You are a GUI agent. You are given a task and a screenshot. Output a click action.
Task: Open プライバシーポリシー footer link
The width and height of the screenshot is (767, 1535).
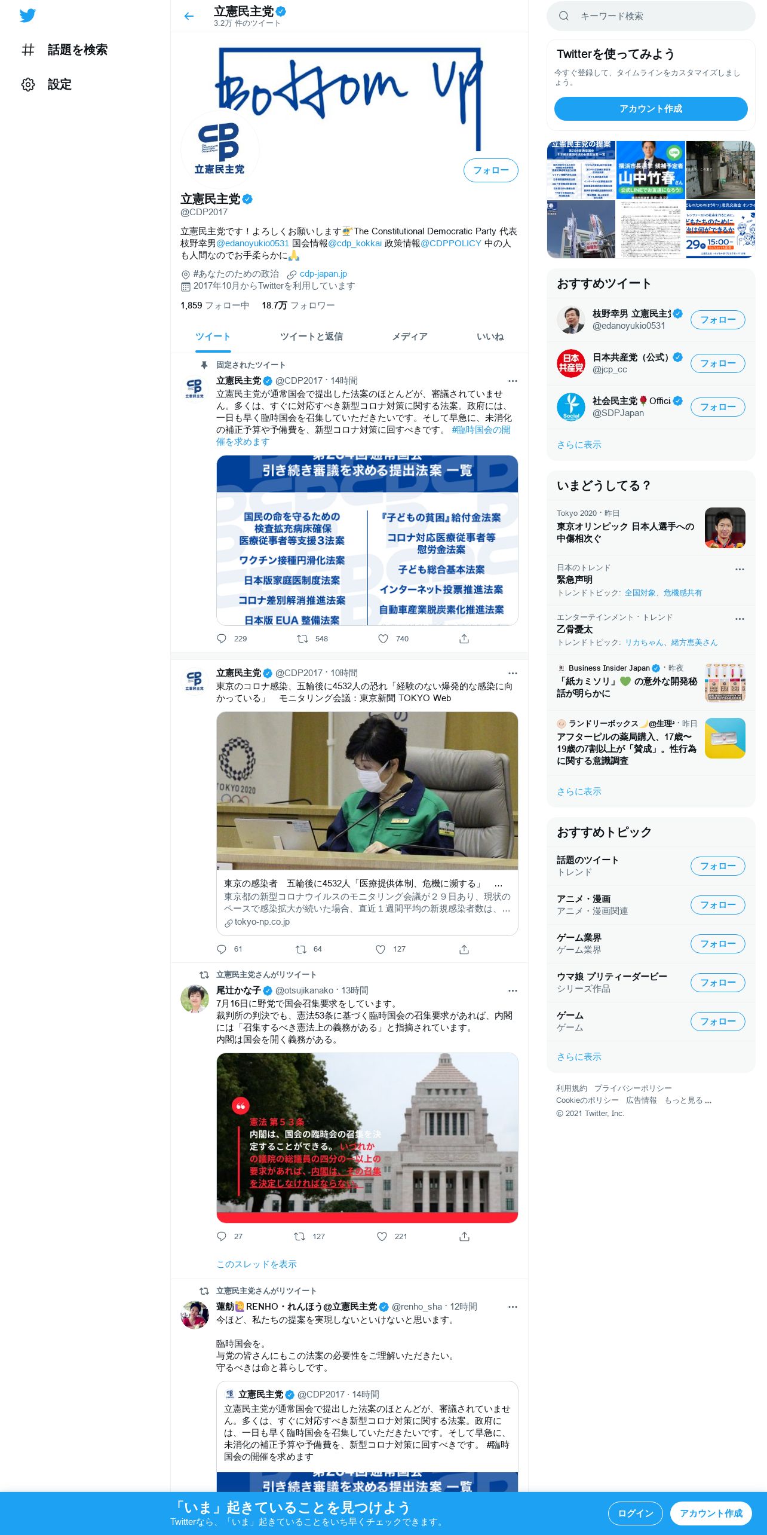pos(633,1088)
